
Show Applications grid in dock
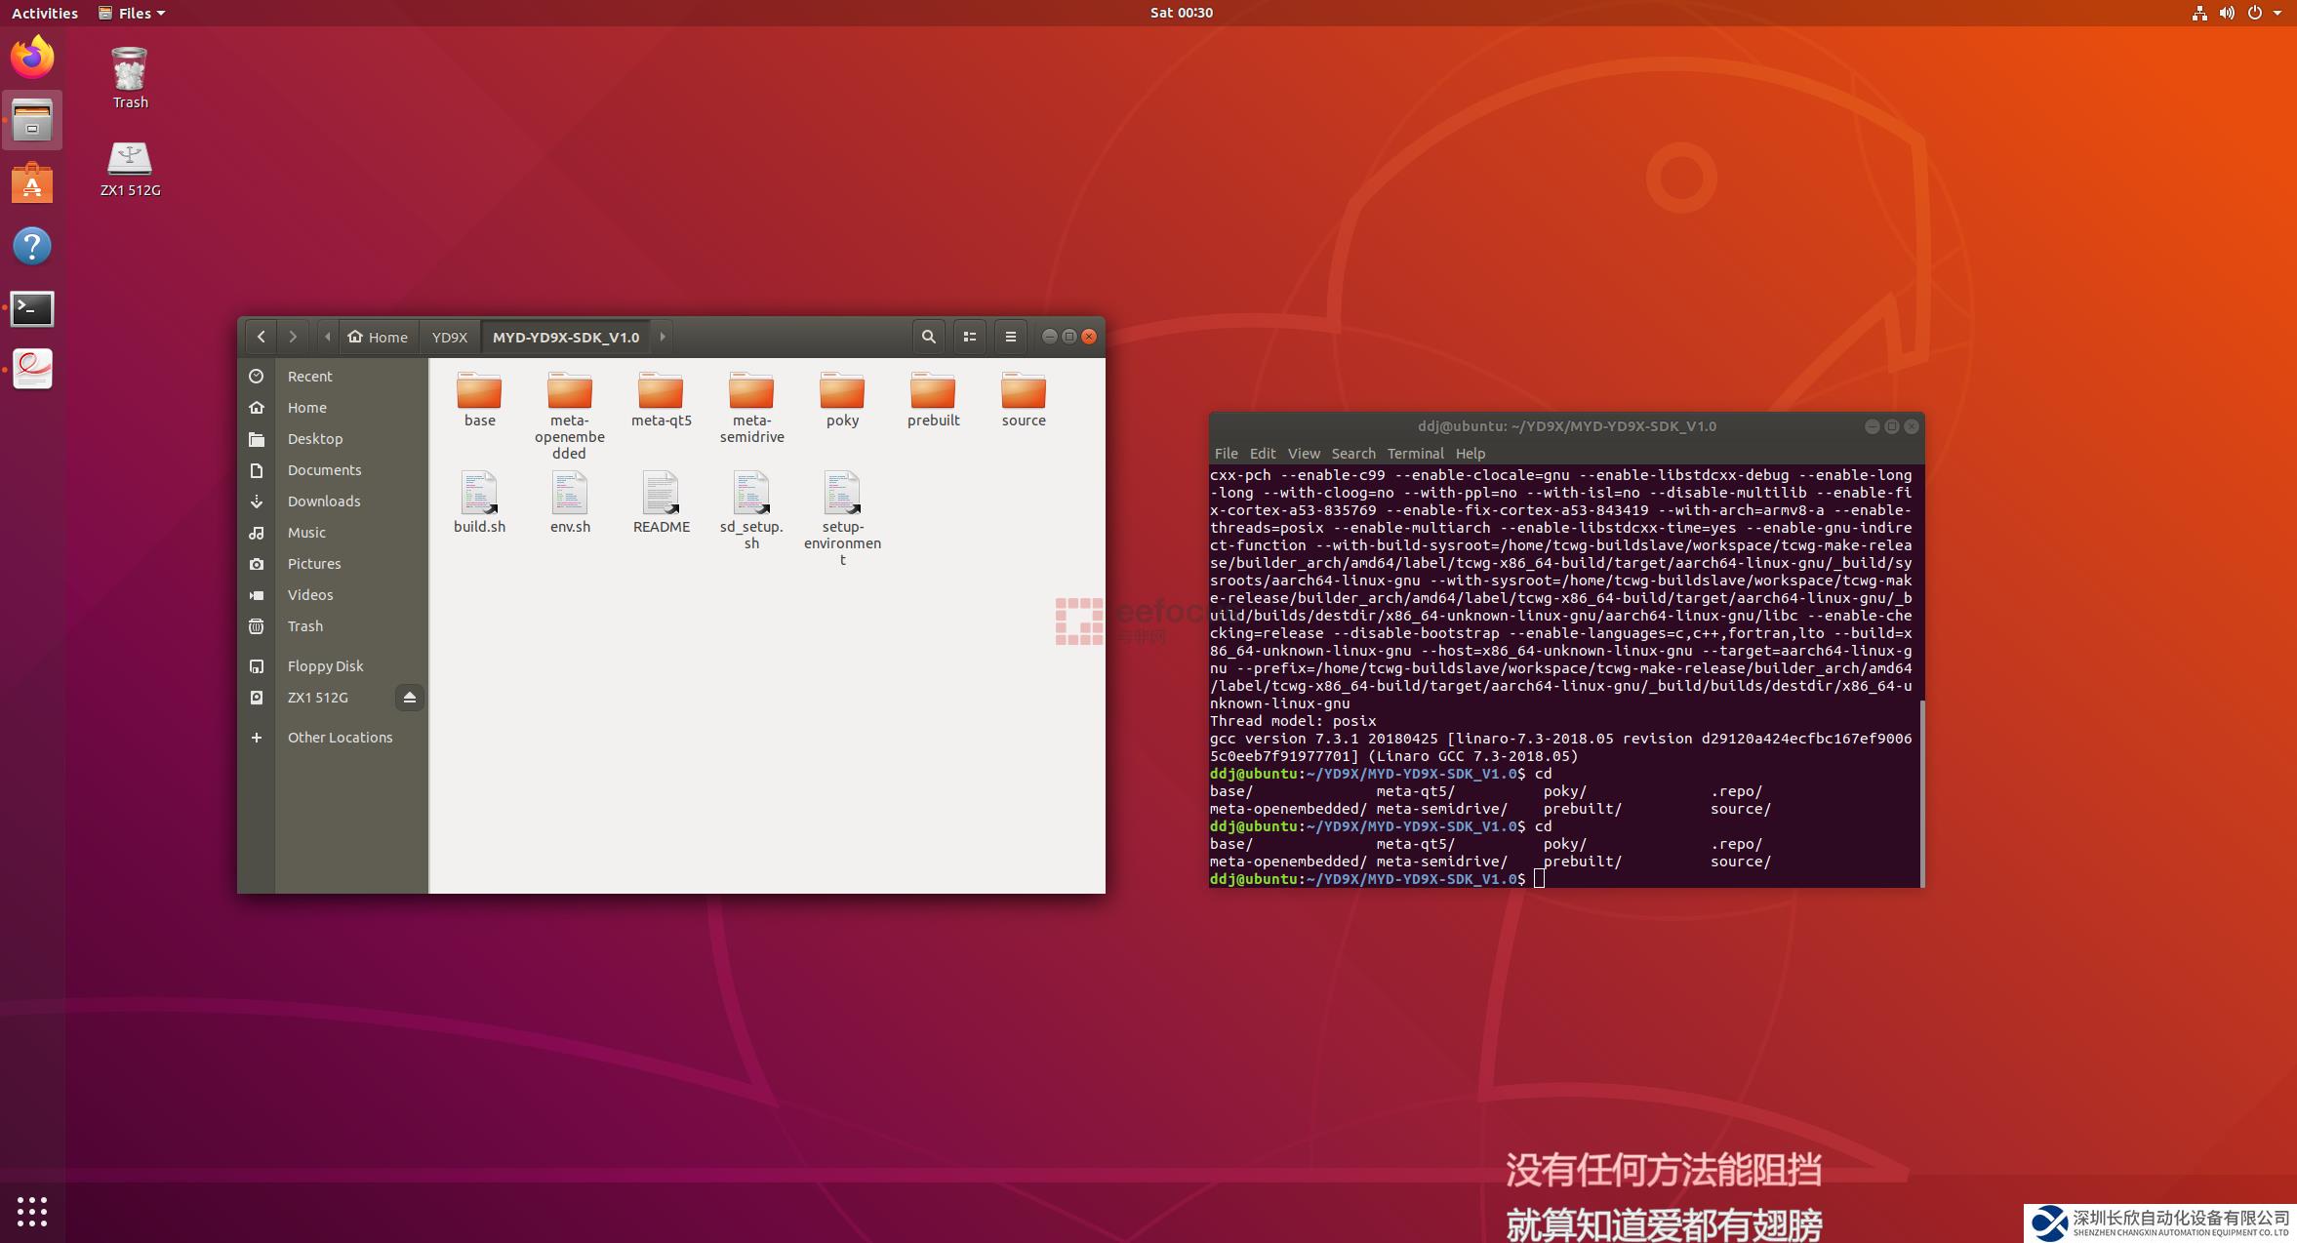pyautogui.click(x=32, y=1211)
